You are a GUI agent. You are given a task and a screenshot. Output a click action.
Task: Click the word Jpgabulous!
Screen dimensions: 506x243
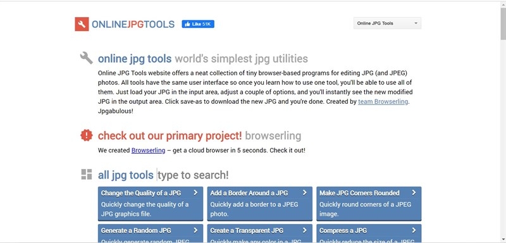pyautogui.click(x=116, y=111)
